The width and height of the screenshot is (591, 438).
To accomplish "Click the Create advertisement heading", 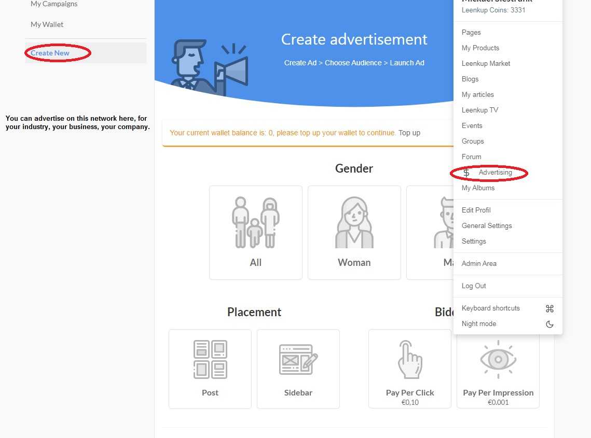I will (354, 39).
